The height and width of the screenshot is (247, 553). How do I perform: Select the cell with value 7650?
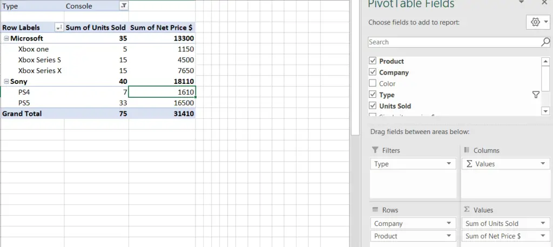pyautogui.click(x=162, y=71)
